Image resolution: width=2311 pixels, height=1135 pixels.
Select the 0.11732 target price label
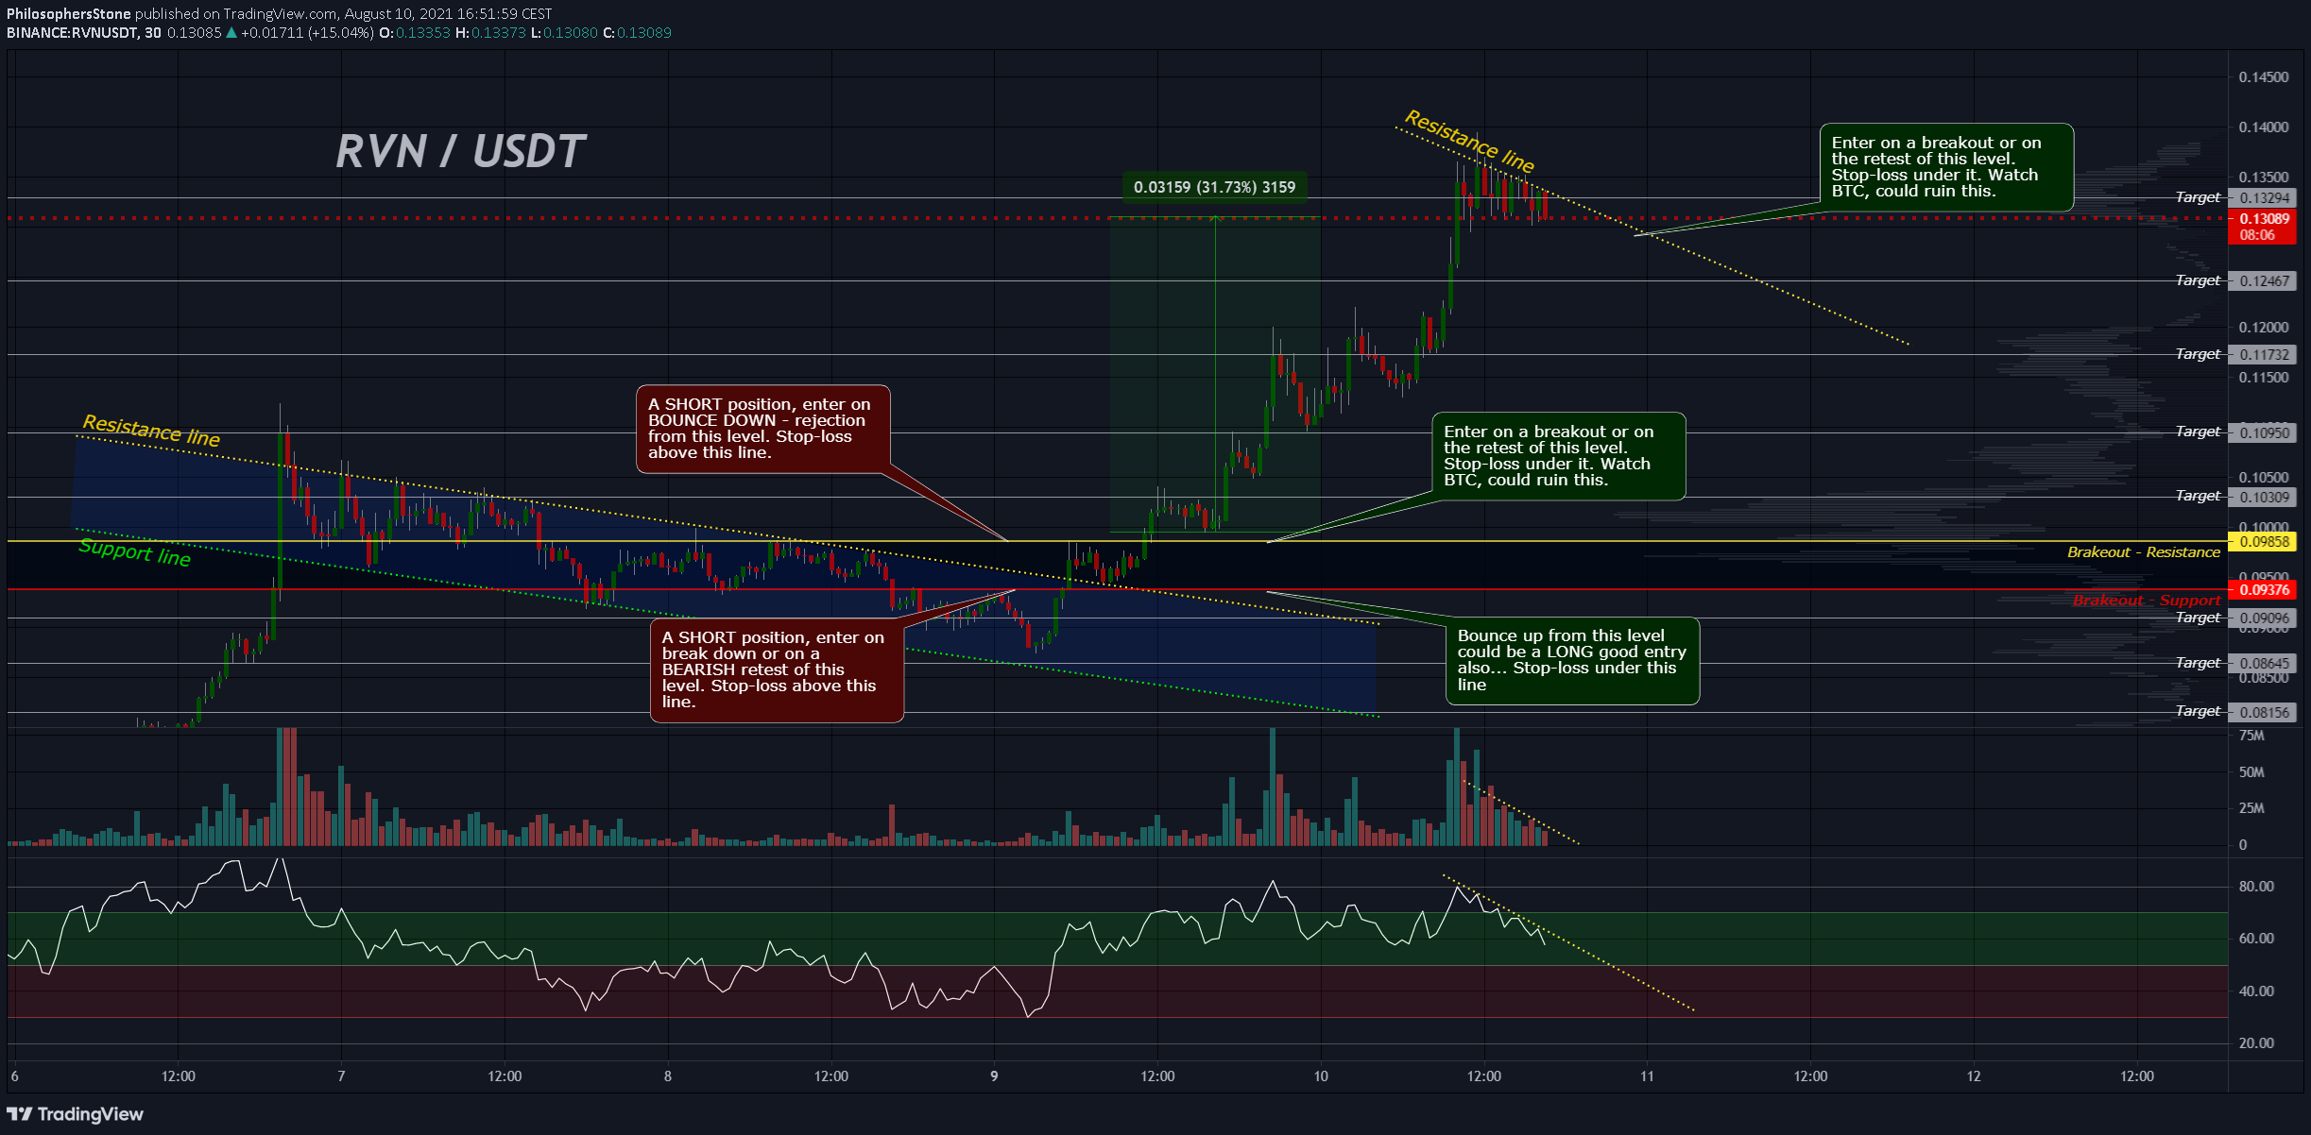tap(2262, 355)
